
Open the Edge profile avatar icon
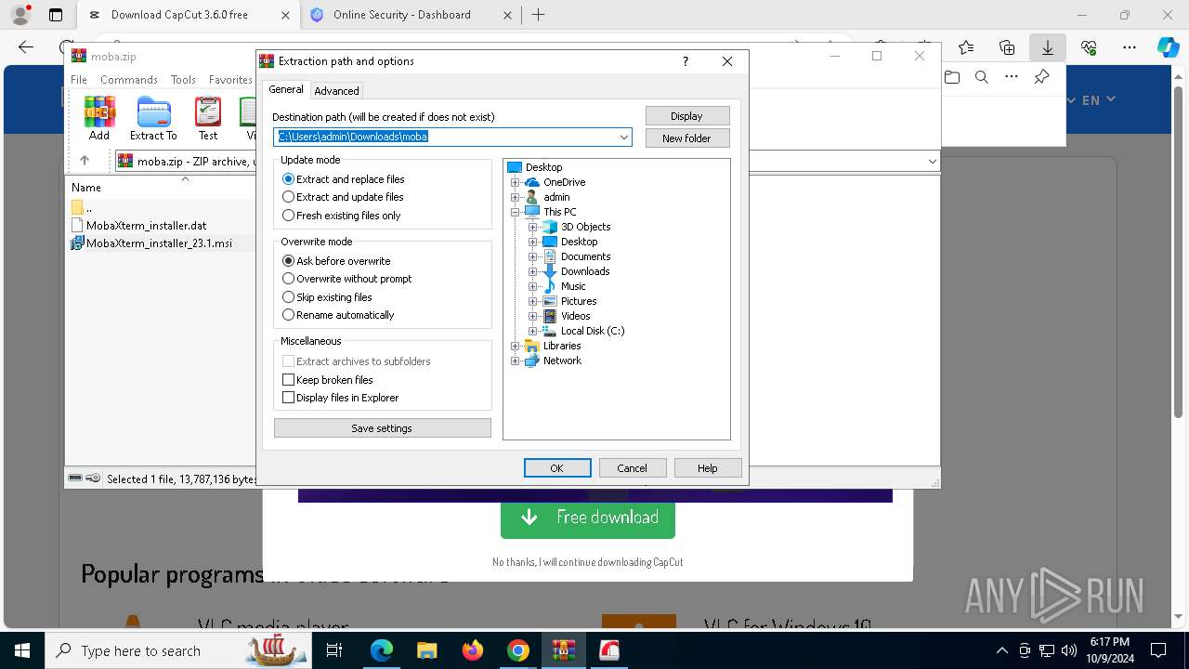[20, 15]
